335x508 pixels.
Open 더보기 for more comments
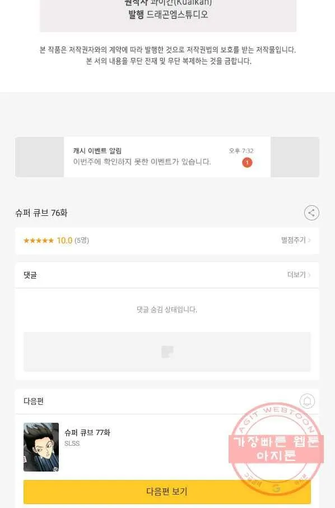pos(296,275)
